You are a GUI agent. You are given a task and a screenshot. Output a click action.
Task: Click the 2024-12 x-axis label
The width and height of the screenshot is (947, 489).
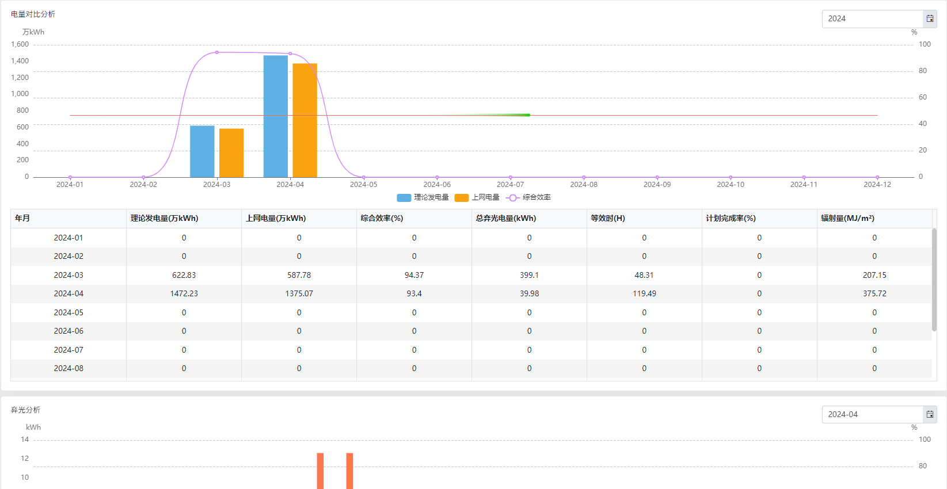(x=877, y=185)
